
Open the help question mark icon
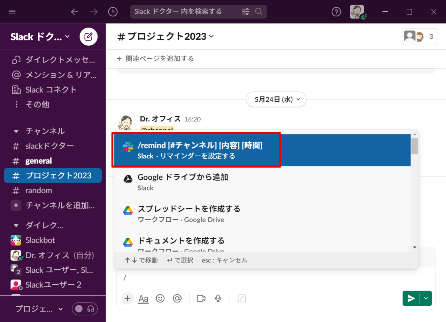coord(336,12)
